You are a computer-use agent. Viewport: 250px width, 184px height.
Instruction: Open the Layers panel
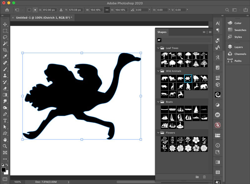coord(238,47)
